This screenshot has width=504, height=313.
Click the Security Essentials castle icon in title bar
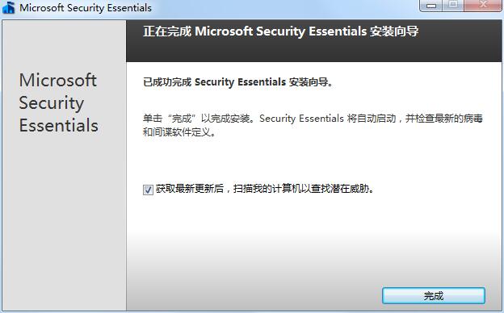(x=8, y=7)
